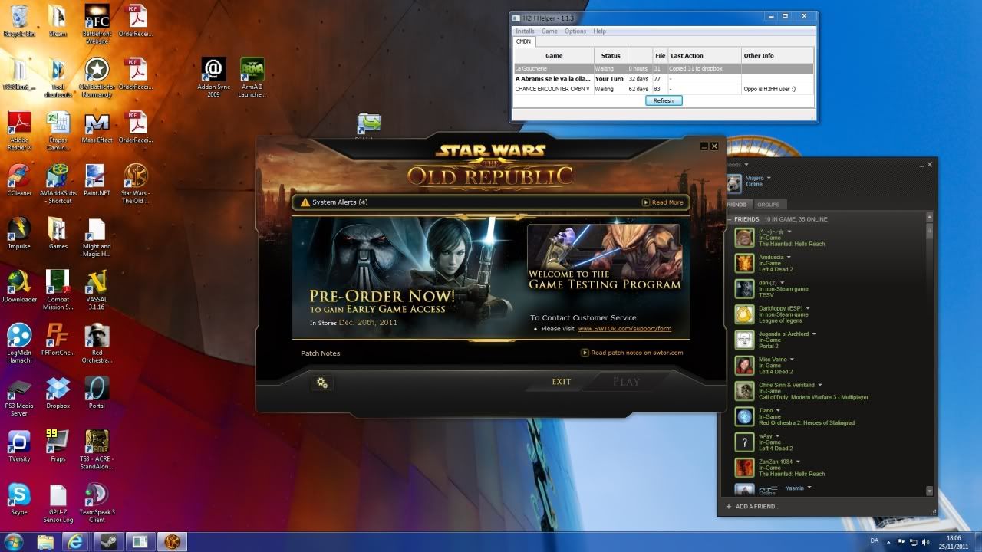The image size is (982, 552).
Task: Open LogMeIn Hamachi desktop shortcut
Action: 19,343
